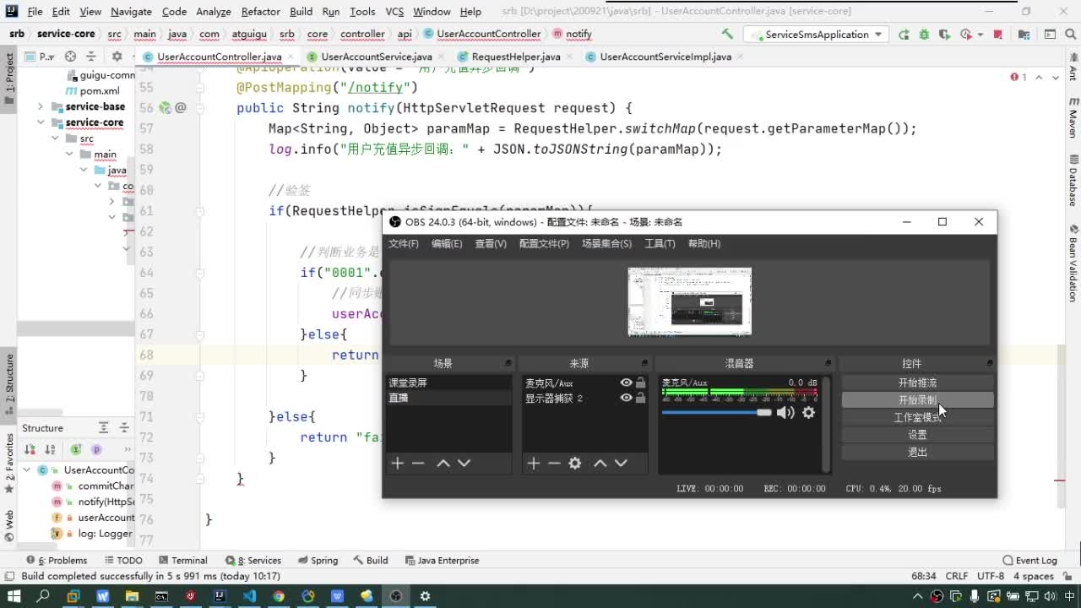Click the Build project hammer icon

[x=727, y=34]
